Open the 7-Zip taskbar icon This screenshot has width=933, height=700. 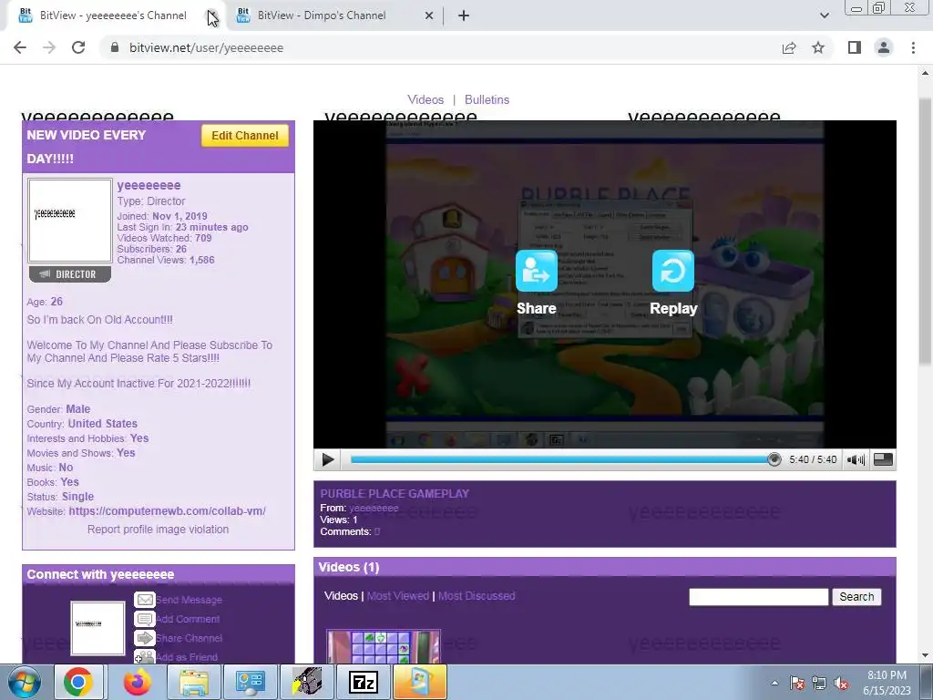(x=363, y=682)
